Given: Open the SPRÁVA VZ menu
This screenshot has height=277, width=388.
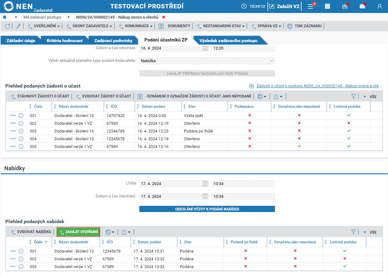Looking at the screenshot, I should coord(266,26).
